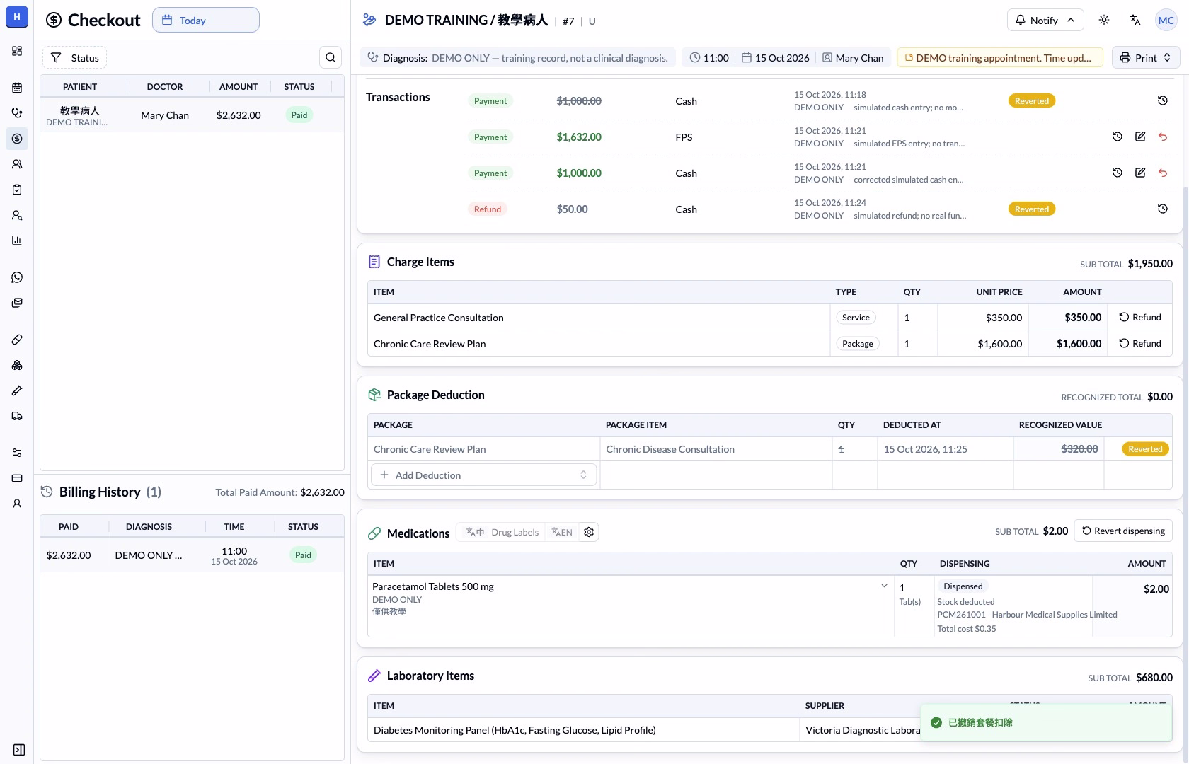Open the WhatsApp icon in sidebar

(x=17, y=277)
